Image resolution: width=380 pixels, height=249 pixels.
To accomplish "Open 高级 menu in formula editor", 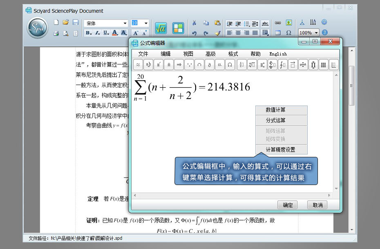I will tap(210, 54).
